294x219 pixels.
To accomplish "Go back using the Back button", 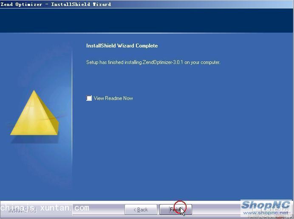I will pyautogui.click(x=141, y=209).
